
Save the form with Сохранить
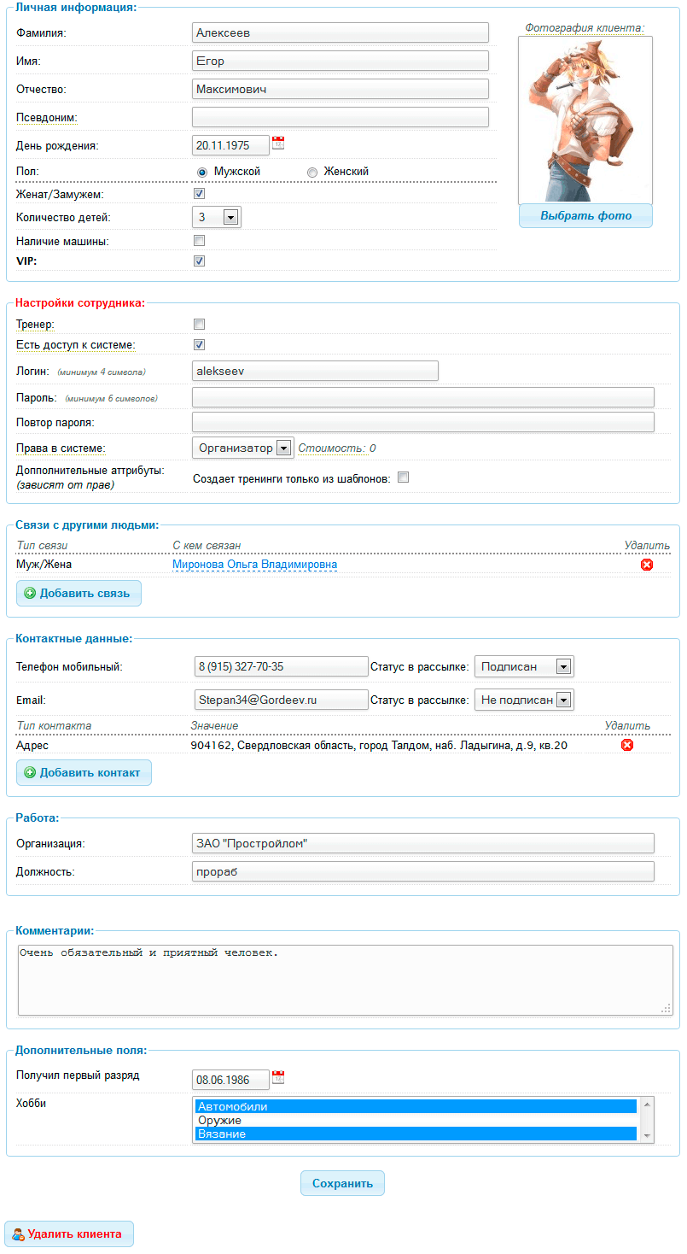click(342, 1183)
